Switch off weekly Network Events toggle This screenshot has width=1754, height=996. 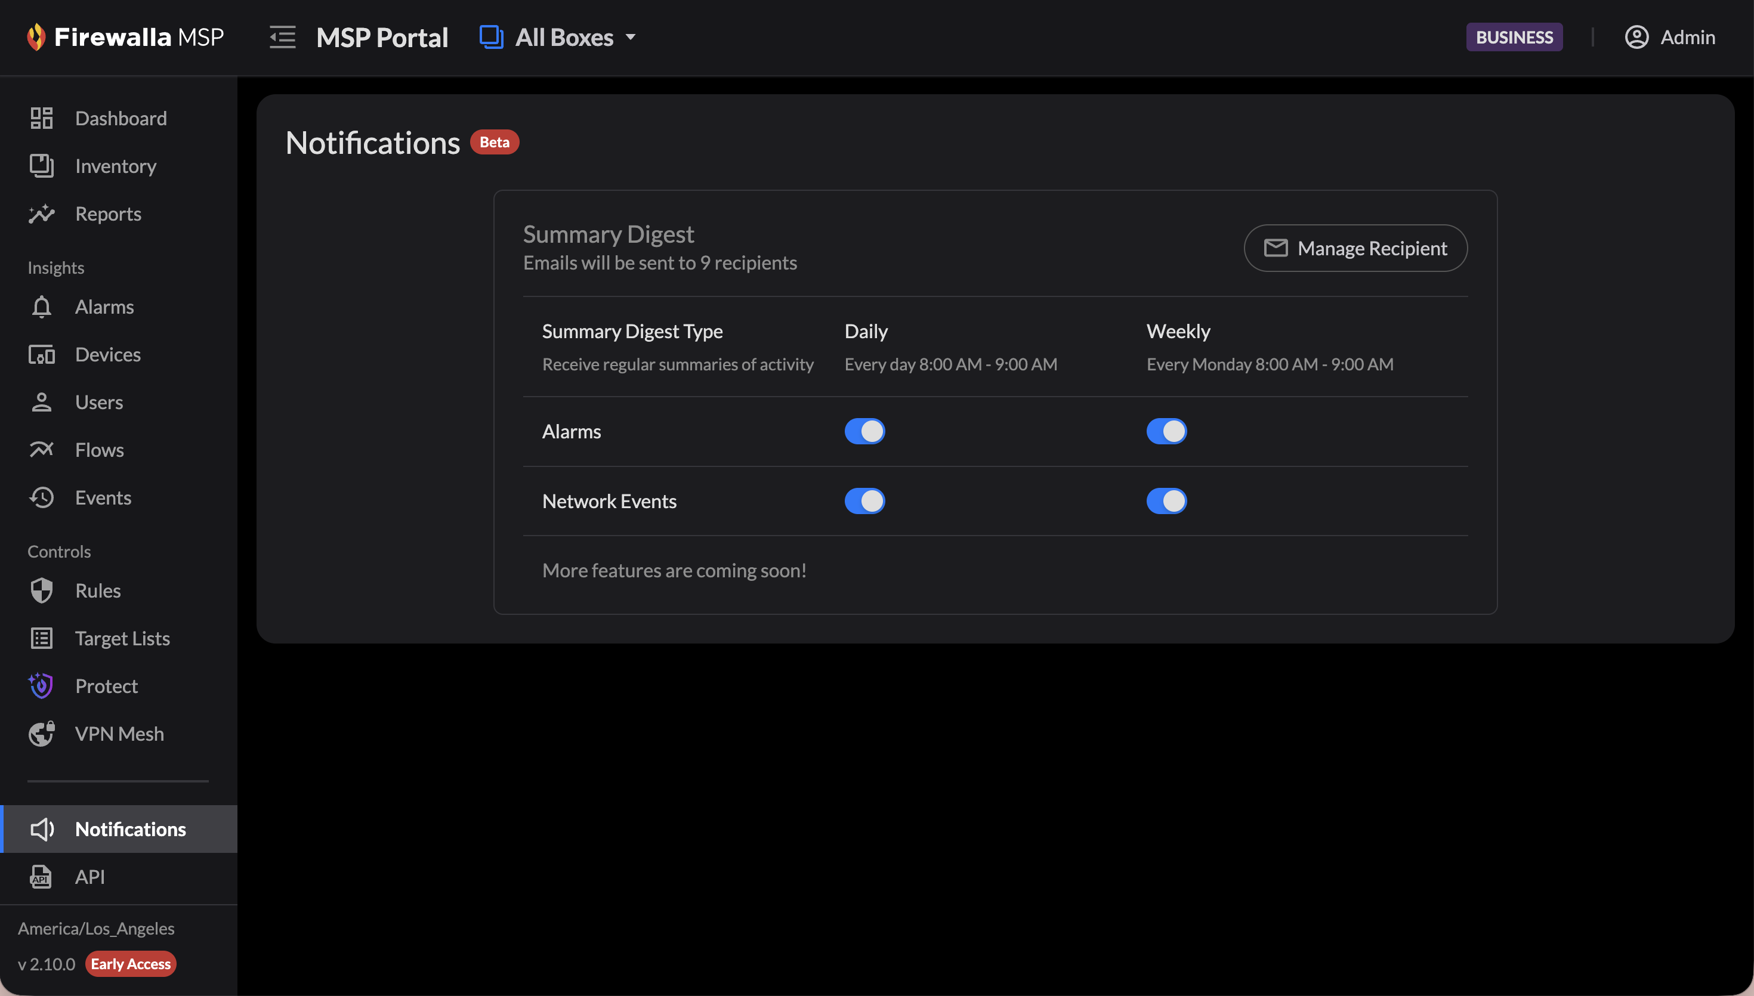point(1166,502)
